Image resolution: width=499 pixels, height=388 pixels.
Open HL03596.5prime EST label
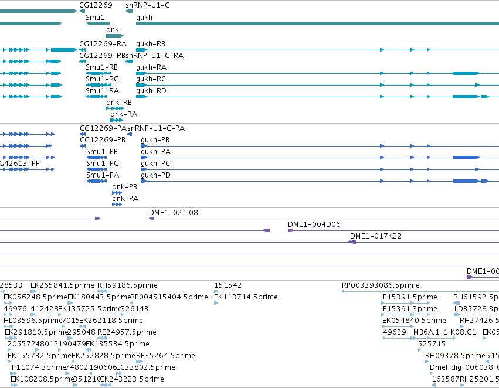pos(33,321)
